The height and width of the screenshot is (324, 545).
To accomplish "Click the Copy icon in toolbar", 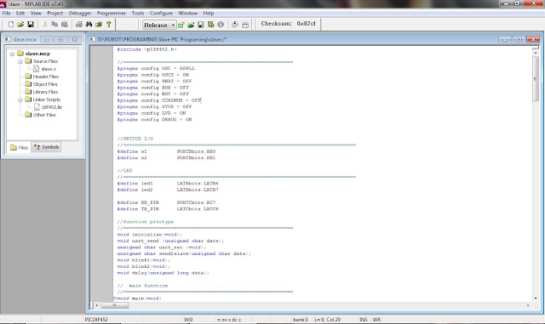I will coord(54,25).
